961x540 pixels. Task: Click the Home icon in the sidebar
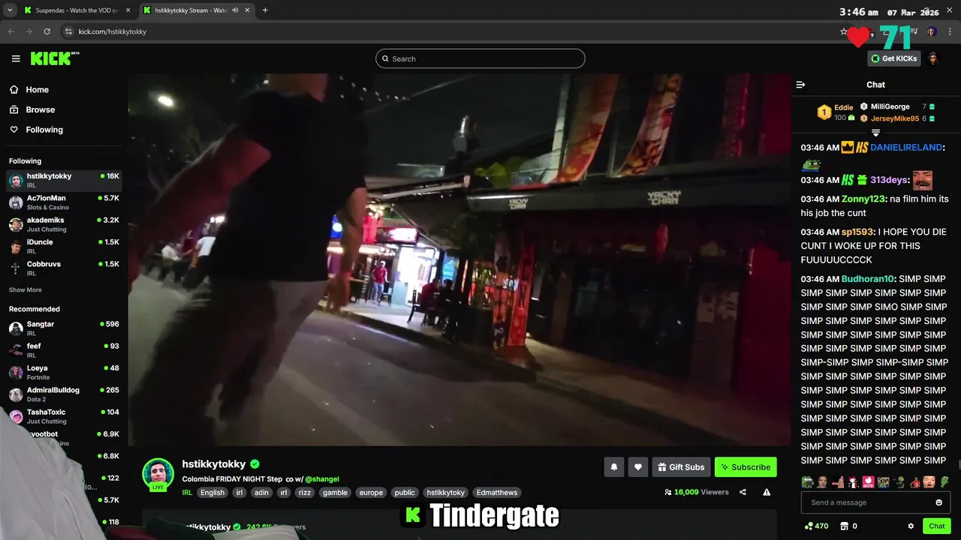point(14,89)
